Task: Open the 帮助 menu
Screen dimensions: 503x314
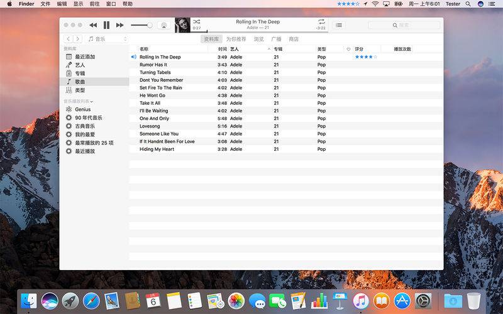Action: click(128, 4)
